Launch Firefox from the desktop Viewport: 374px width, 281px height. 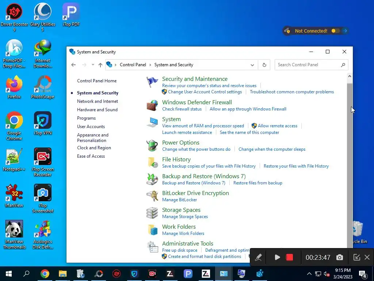(x=14, y=87)
